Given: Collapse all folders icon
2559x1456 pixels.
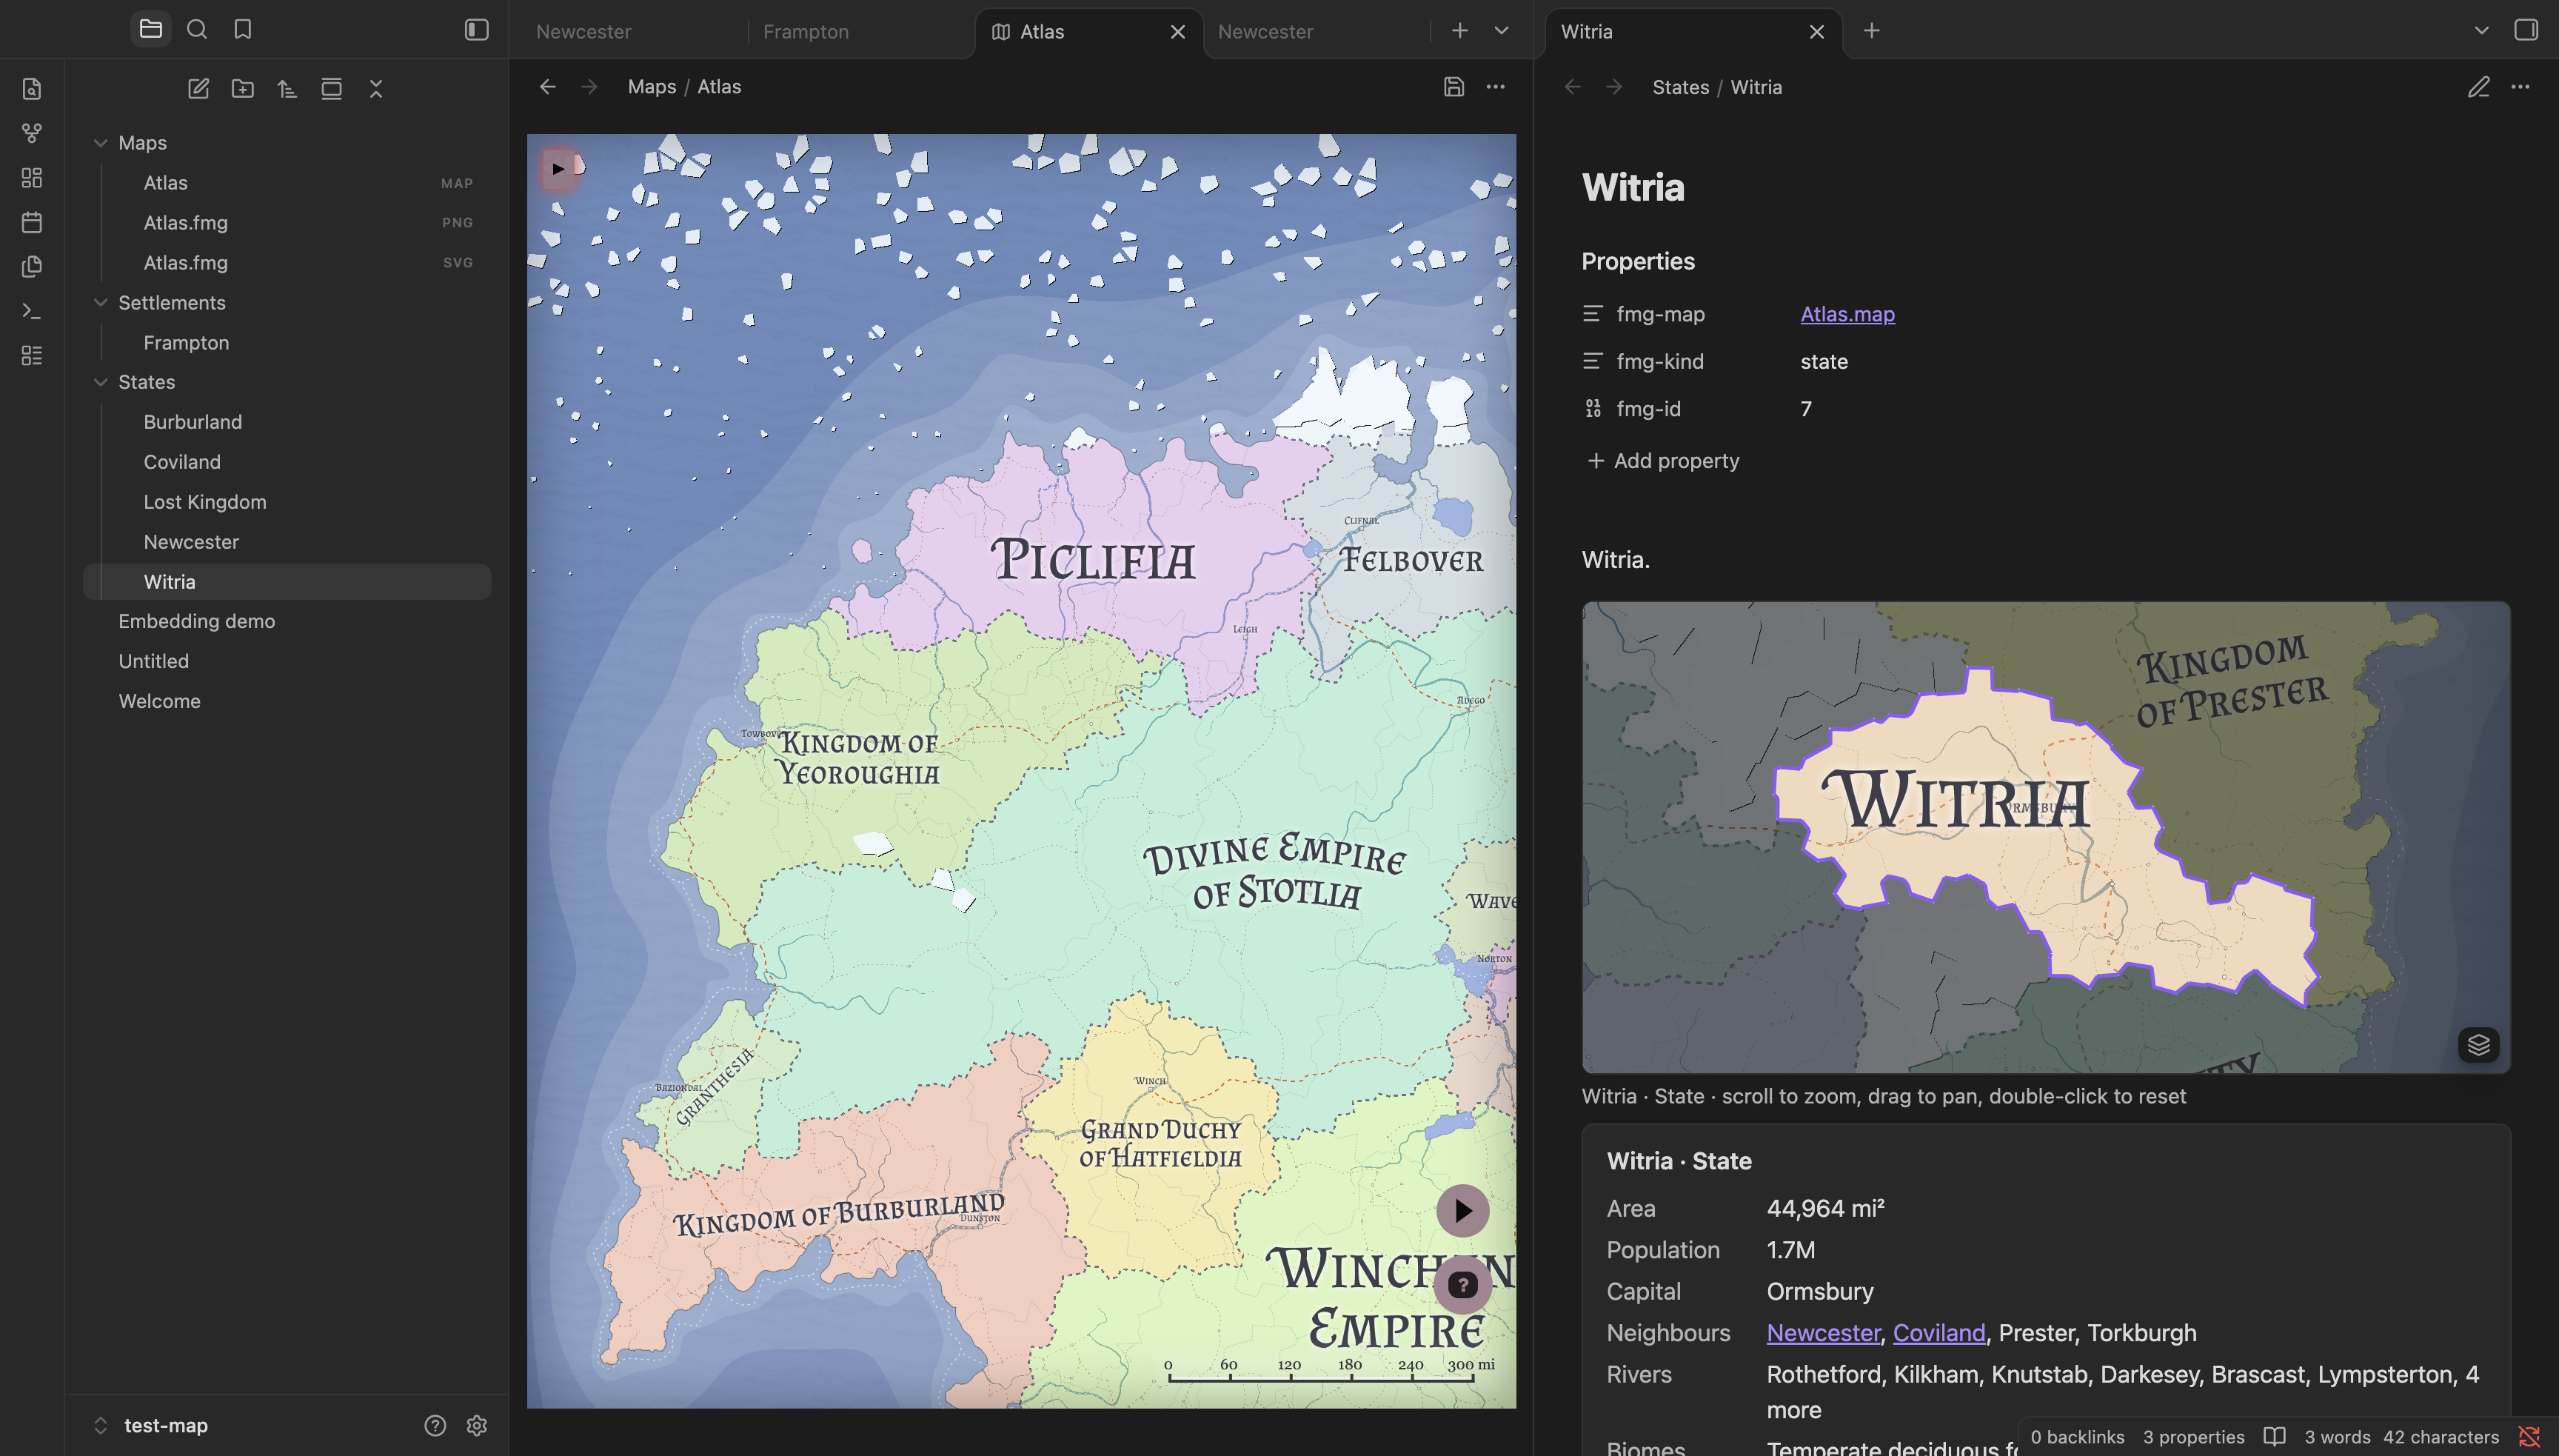Looking at the screenshot, I should point(376,89).
